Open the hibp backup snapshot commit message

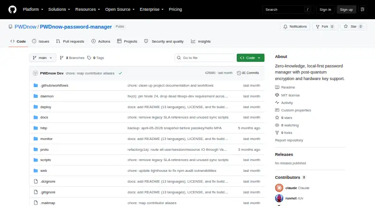174,128
